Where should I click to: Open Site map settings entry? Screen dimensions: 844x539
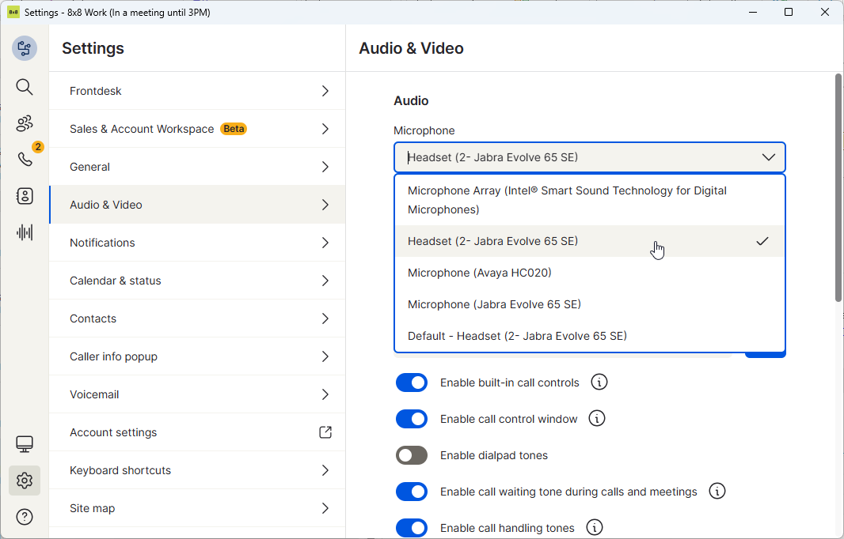197,508
